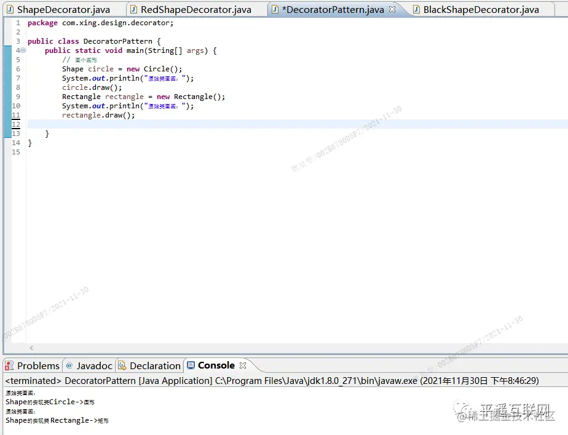Switch to the ShapeDecorator.java tab

pos(63,9)
